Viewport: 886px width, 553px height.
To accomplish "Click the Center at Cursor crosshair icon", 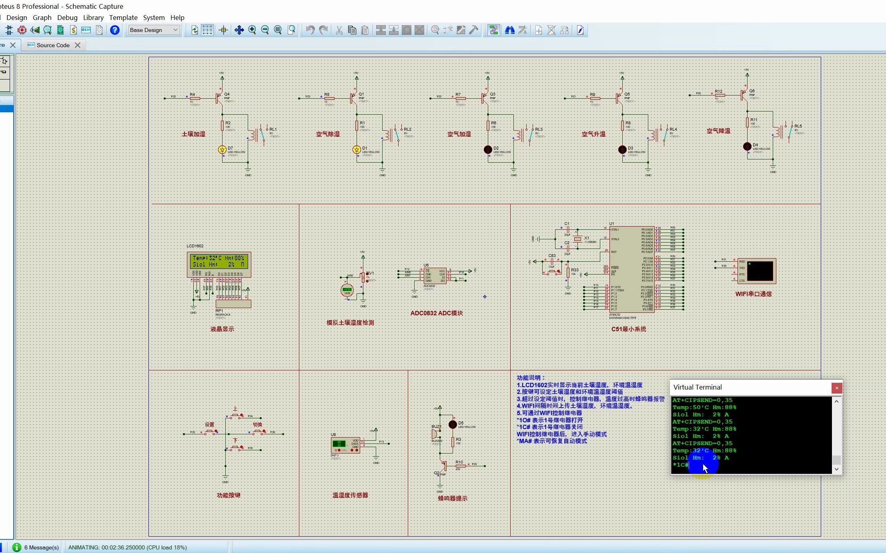I will [x=223, y=30].
